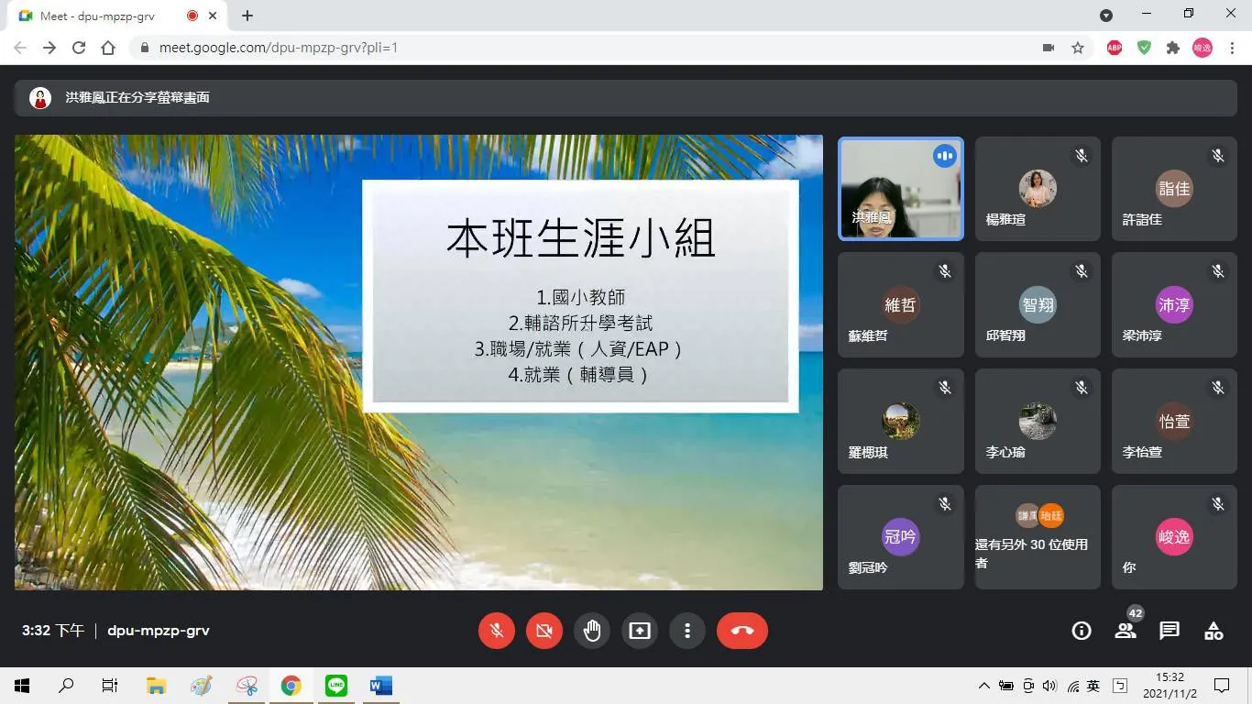Open the Chrome profile avatar 峻逸
The height and width of the screenshot is (704, 1252).
tap(1203, 48)
